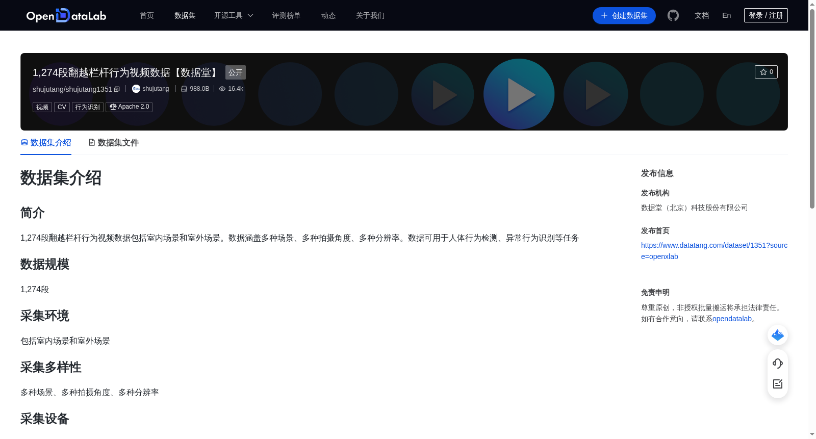Switch language with the En link
Viewport: 816px width, 439px height.
click(x=726, y=15)
